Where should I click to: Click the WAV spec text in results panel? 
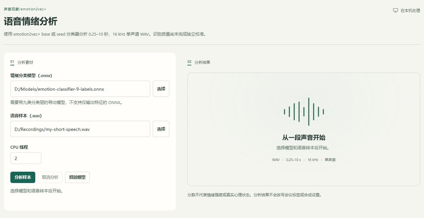tap(276, 160)
